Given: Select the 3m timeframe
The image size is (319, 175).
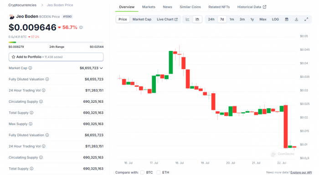Looking at the screenshot, I should [242, 19].
